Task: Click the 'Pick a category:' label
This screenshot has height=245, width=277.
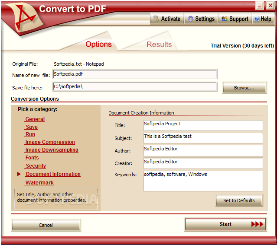Action: click(38, 109)
